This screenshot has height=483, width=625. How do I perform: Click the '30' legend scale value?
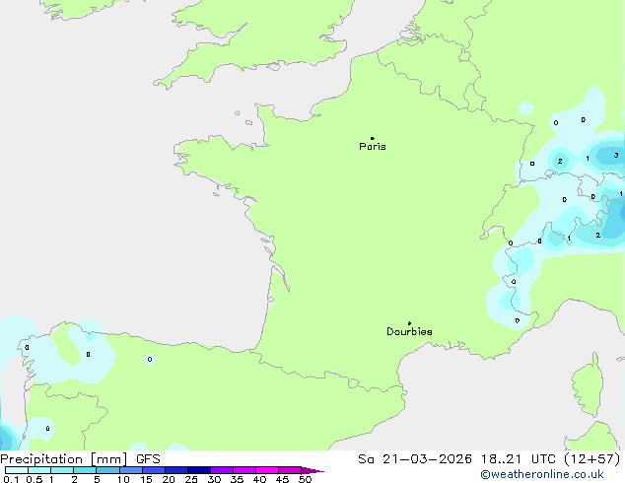point(214,479)
